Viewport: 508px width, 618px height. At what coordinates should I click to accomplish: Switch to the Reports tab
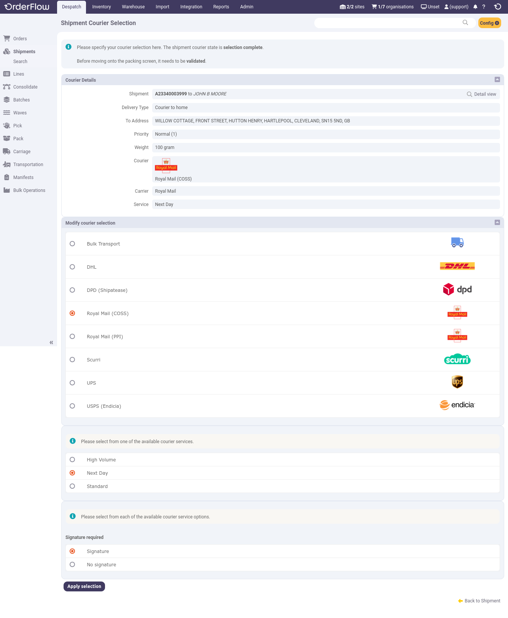click(221, 7)
